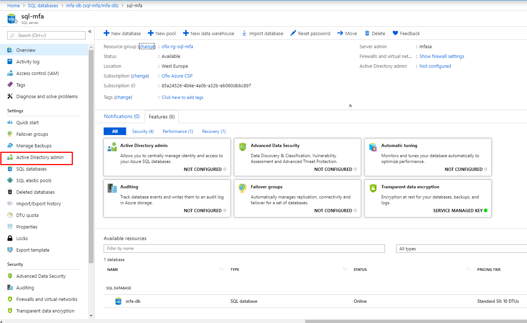
Task: Collapse the sidebar with double chevron
Action: click(x=90, y=32)
